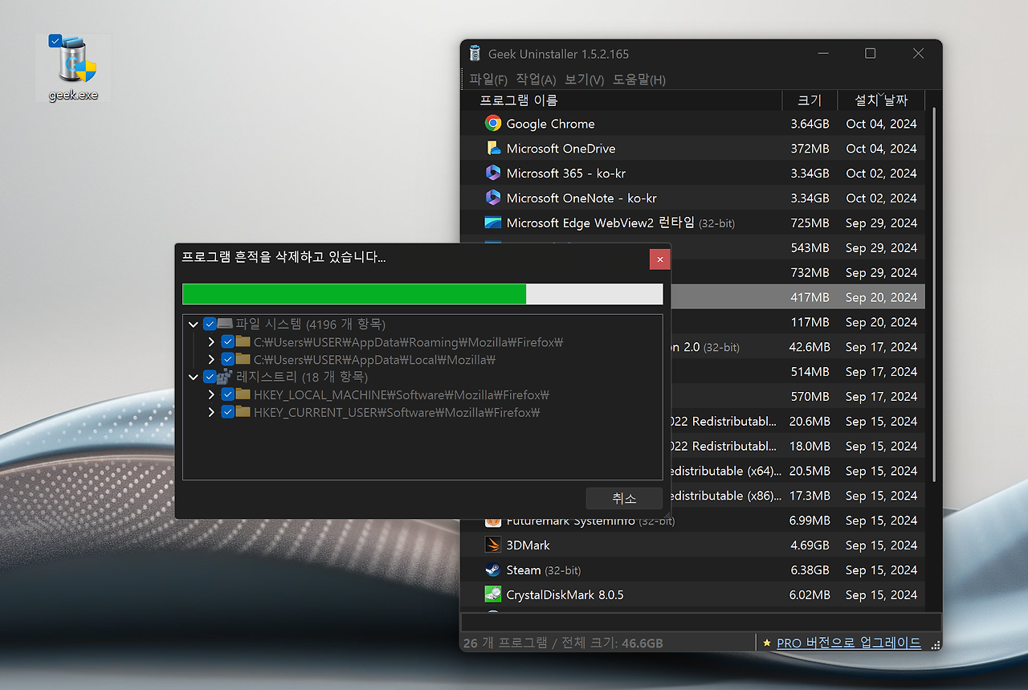Toggle the selection checkbox on geek.exe icon
Image resolution: width=1028 pixels, height=690 pixels.
point(55,40)
